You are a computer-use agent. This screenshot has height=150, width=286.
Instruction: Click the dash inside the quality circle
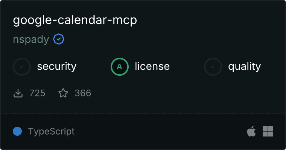tap(213, 67)
